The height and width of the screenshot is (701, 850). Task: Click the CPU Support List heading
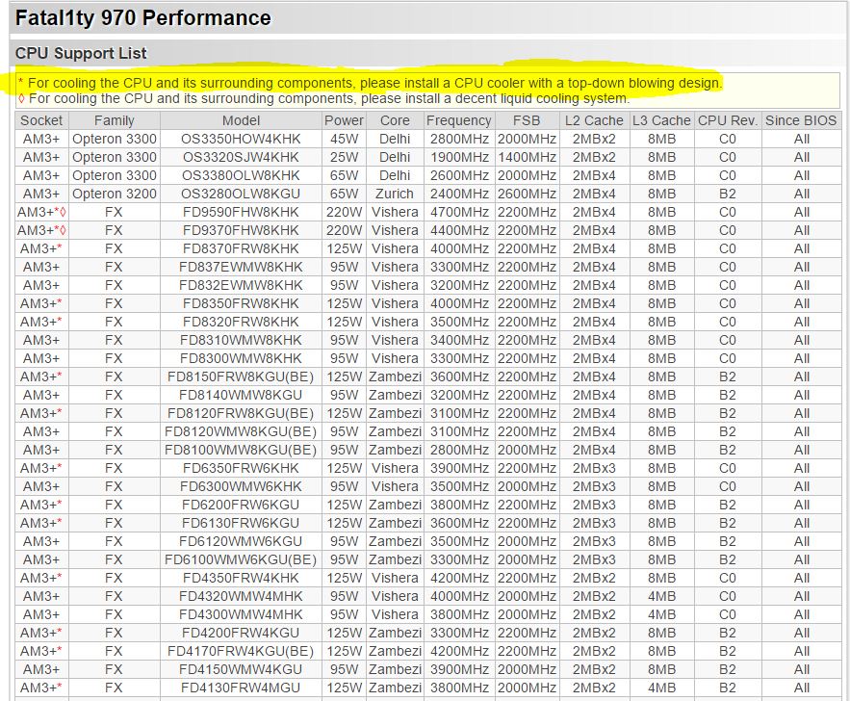(x=81, y=53)
